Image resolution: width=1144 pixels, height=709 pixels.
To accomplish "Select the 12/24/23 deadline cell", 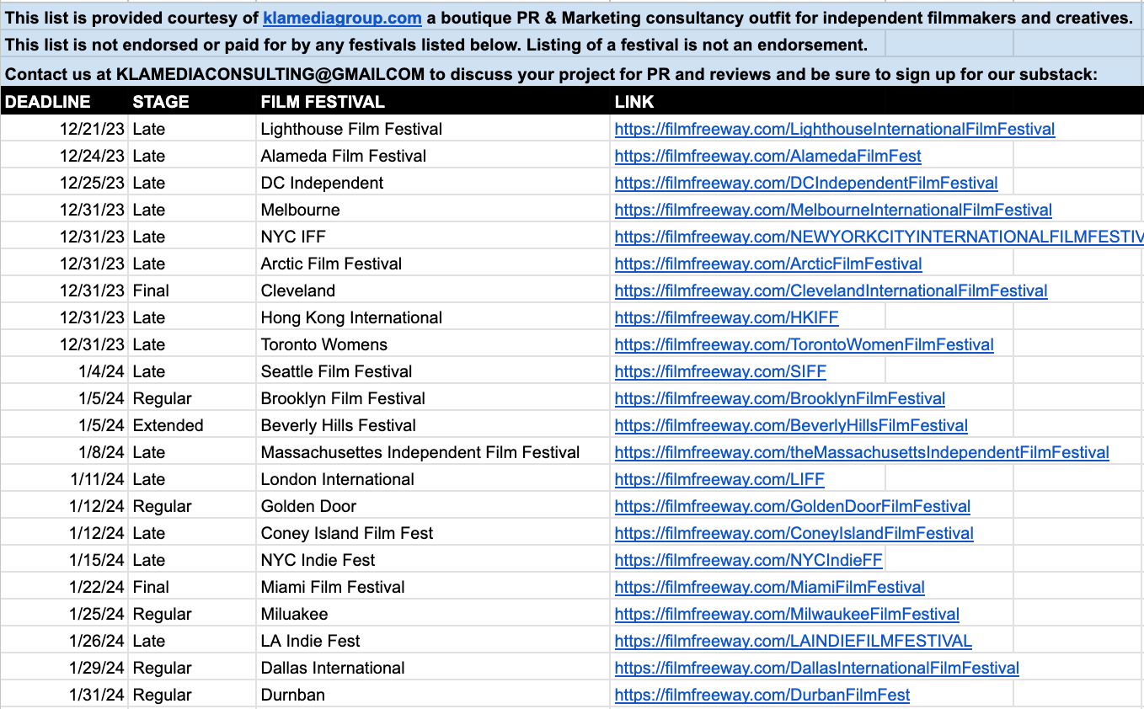I will coord(64,156).
